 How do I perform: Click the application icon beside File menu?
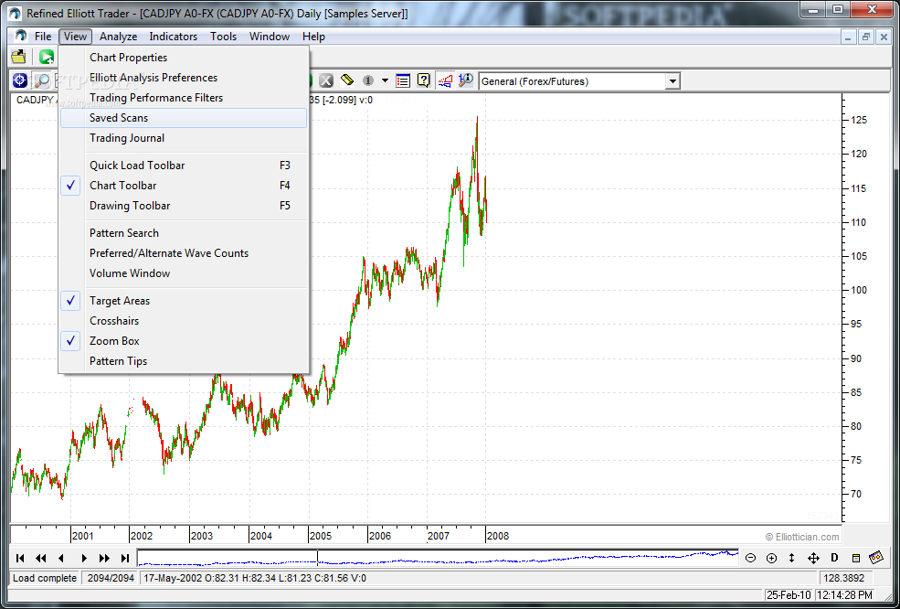click(x=21, y=37)
